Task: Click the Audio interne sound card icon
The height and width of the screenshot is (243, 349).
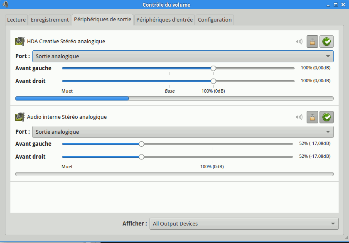Action: [x=20, y=117]
